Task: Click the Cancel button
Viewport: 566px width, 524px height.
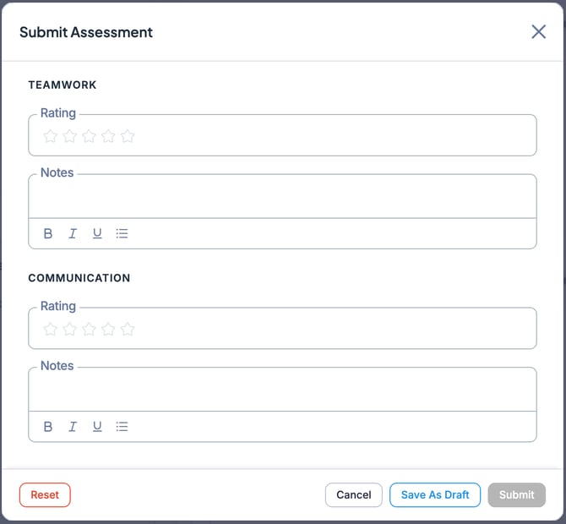Action: tap(353, 495)
